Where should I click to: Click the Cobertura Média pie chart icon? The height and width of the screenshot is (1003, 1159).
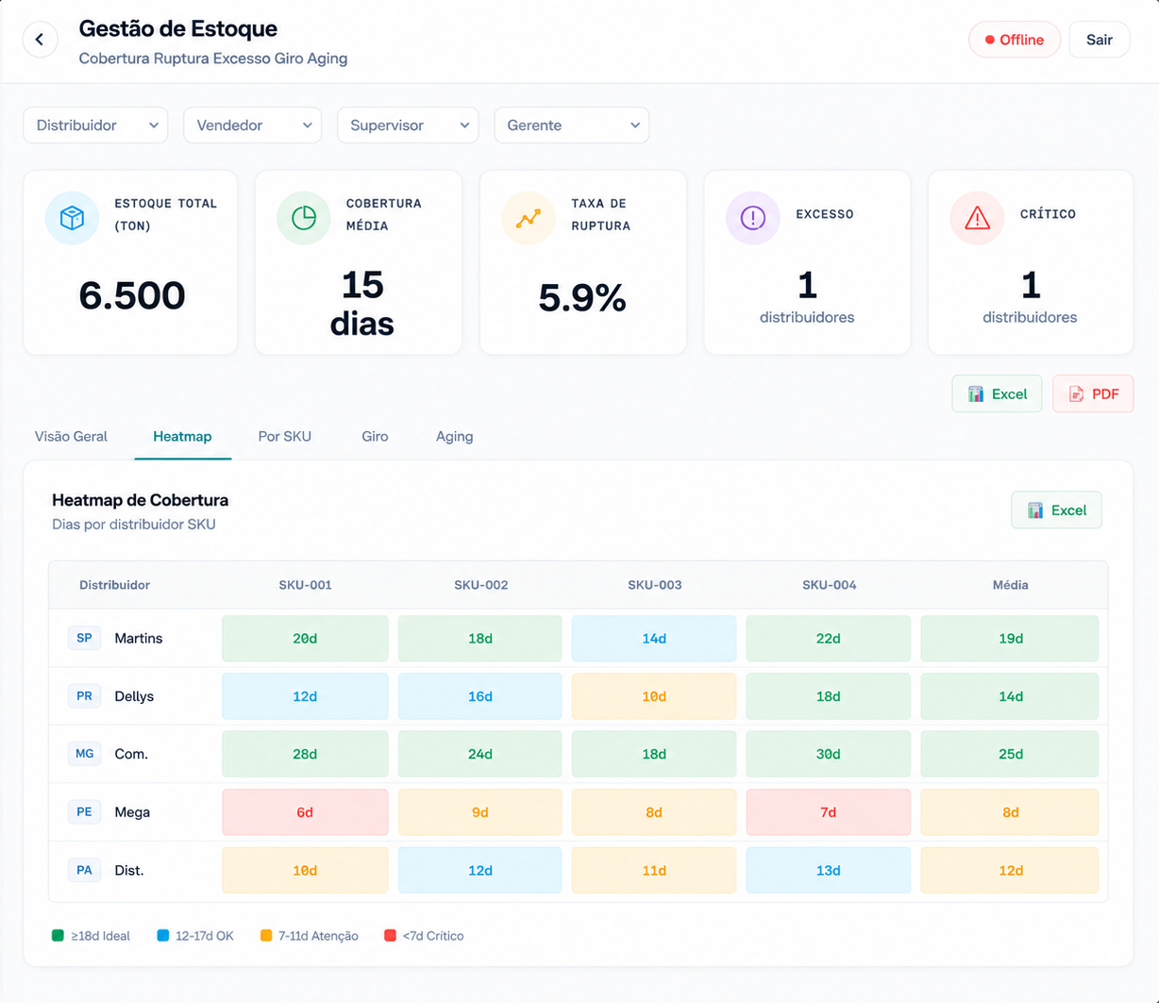[304, 218]
